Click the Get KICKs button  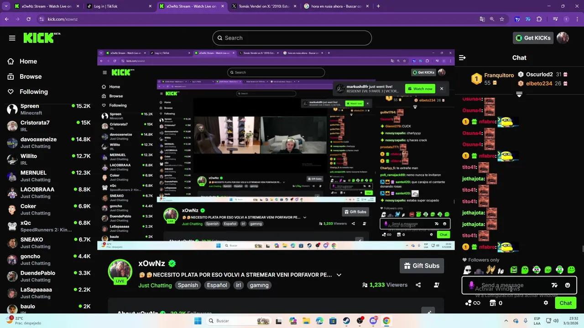click(x=533, y=38)
